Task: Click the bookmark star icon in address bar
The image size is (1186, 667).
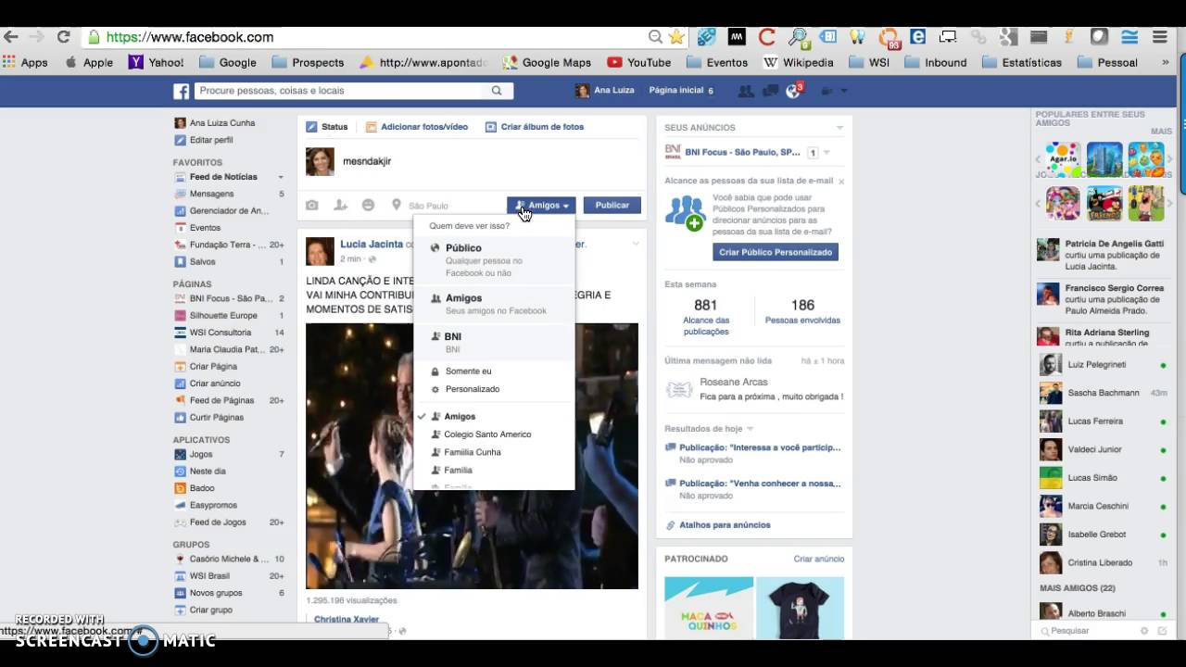Action: (676, 37)
